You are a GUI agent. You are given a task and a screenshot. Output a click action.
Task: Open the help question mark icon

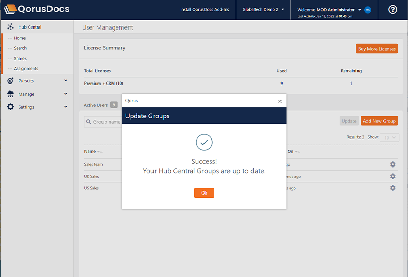(392, 10)
